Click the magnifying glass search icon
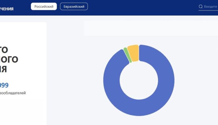Image resolution: width=218 pixels, height=125 pixels. [201, 7]
